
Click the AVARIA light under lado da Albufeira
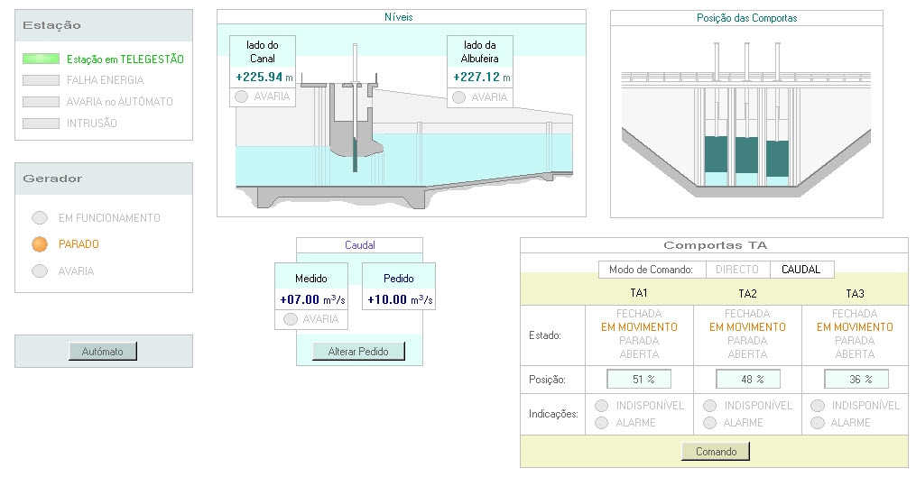(459, 97)
